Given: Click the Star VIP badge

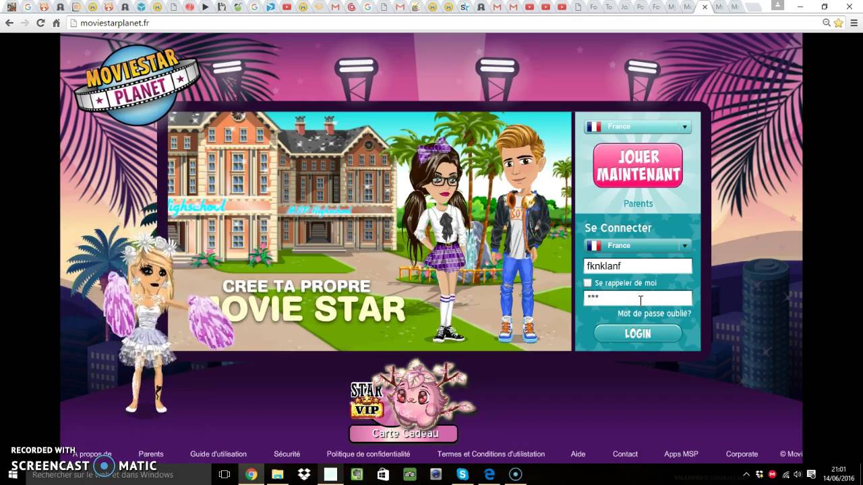Looking at the screenshot, I should click(x=367, y=399).
